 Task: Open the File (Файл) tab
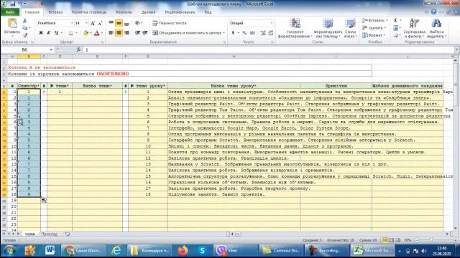[x=10, y=12]
